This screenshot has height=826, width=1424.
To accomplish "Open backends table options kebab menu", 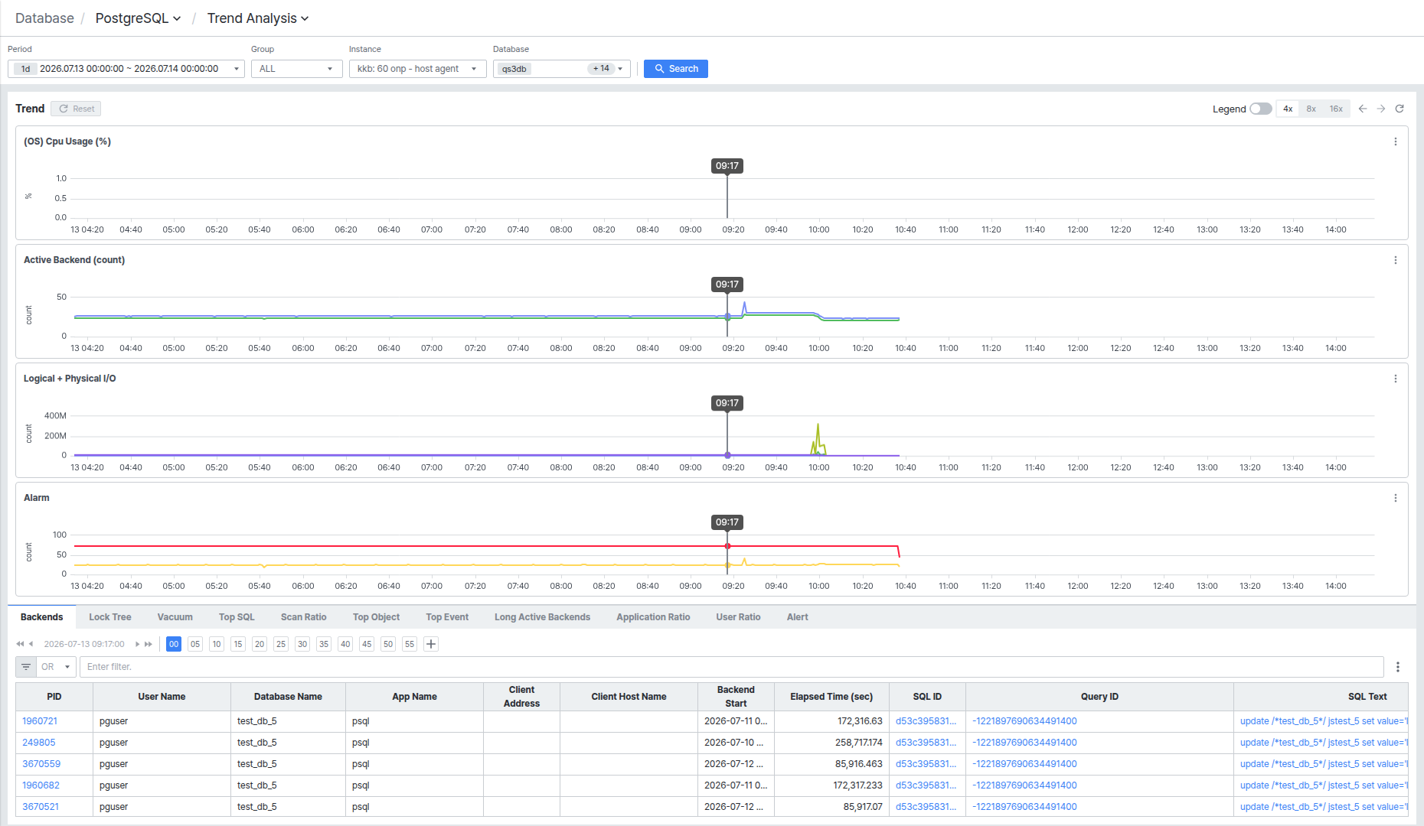I will click(x=1398, y=667).
